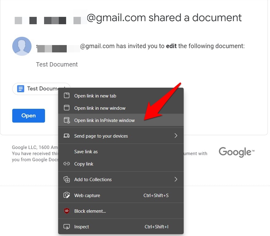Select Inspect from the context menu
270x236 pixels.
tap(121, 227)
